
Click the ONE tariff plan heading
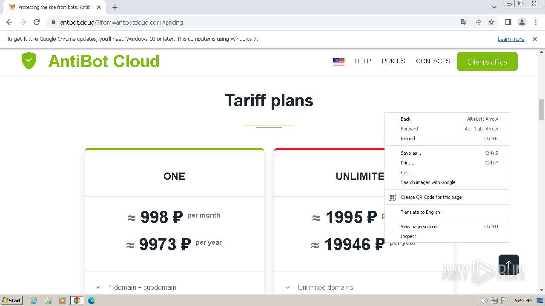coord(174,176)
